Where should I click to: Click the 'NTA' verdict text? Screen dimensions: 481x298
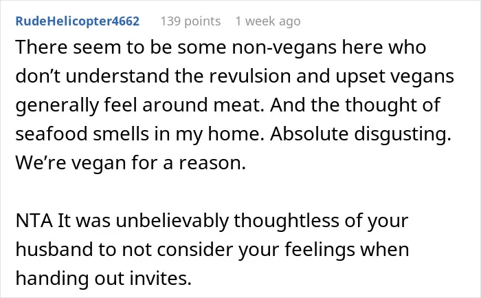tap(34, 221)
